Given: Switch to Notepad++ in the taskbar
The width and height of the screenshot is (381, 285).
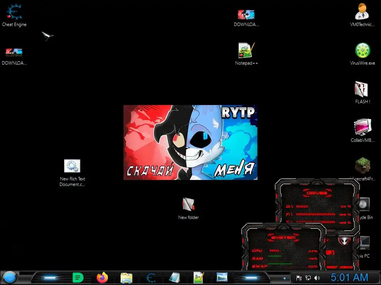Looking at the screenshot, I should coord(198,278).
